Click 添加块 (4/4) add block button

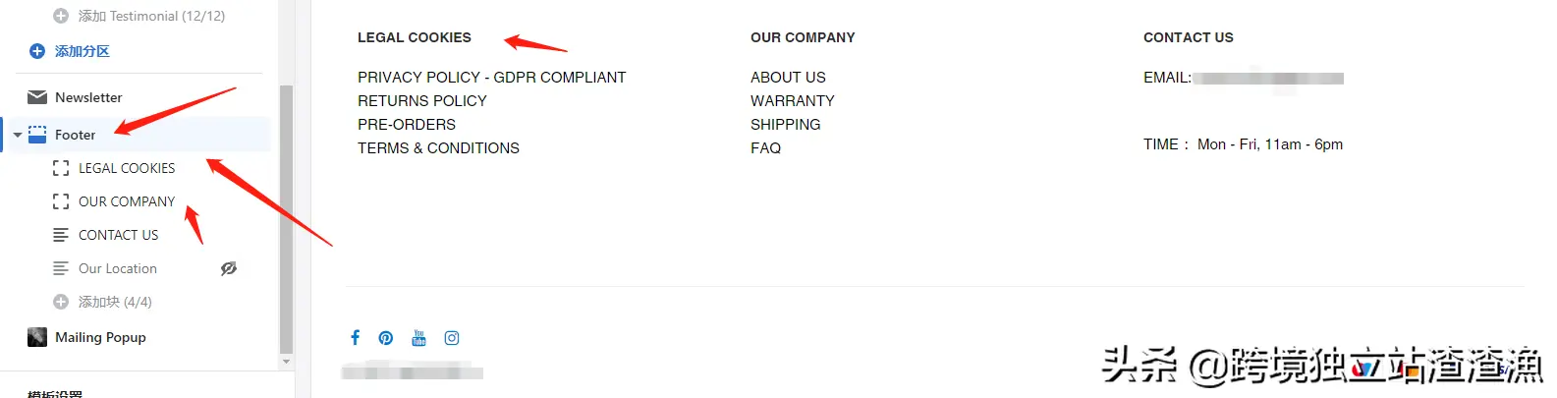tap(114, 302)
